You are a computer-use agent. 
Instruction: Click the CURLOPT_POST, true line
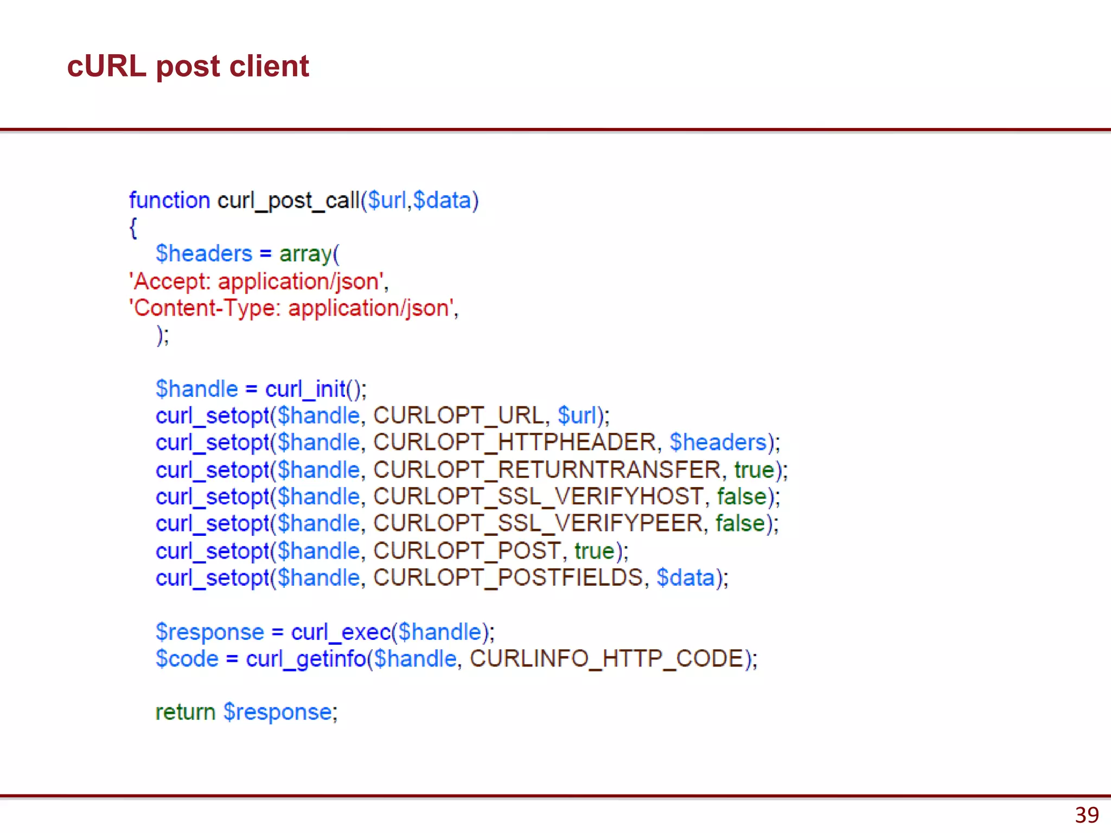pos(392,551)
